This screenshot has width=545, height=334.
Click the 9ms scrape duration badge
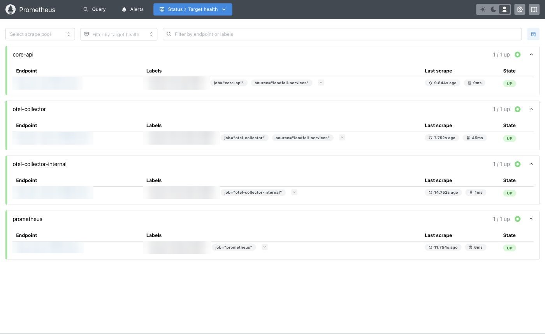point(475,83)
